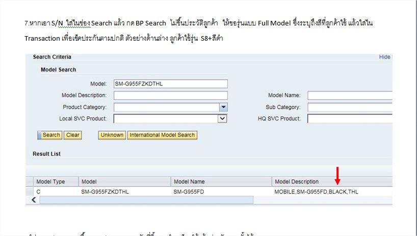Click the Model Search heading
The width and height of the screenshot is (417, 236).
tap(58, 70)
